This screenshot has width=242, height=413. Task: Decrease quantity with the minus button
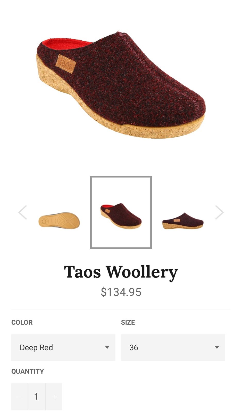[x=20, y=397]
